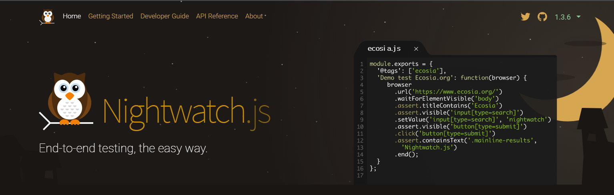The image size is (614, 195).
Task: Open the API Reference
Action: pyautogui.click(x=217, y=16)
